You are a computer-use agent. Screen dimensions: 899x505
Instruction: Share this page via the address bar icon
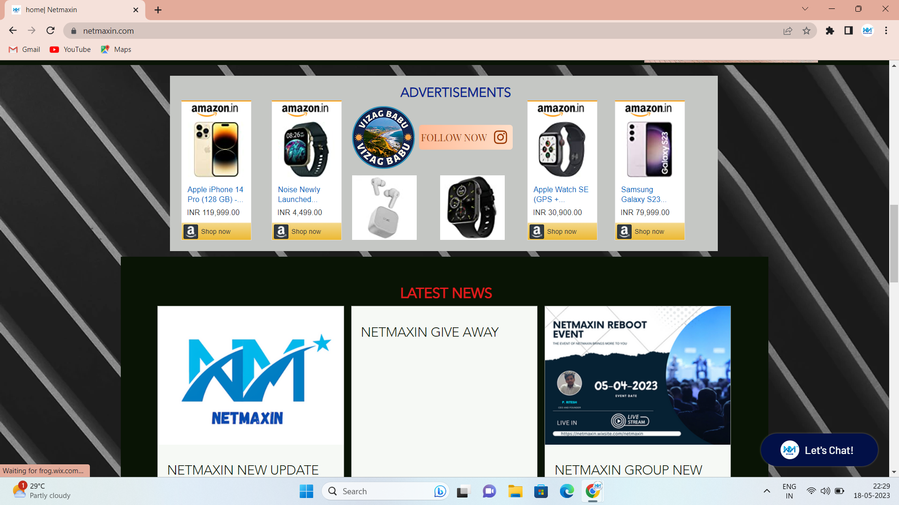[x=788, y=31]
